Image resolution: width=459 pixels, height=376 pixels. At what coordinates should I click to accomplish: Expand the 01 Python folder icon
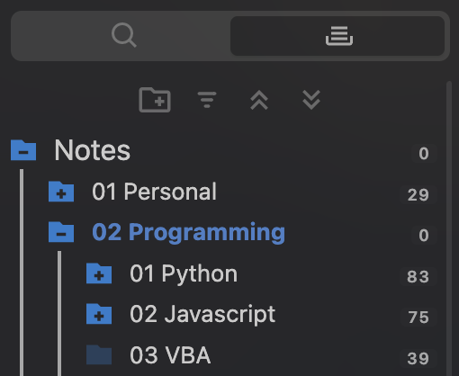99,273
